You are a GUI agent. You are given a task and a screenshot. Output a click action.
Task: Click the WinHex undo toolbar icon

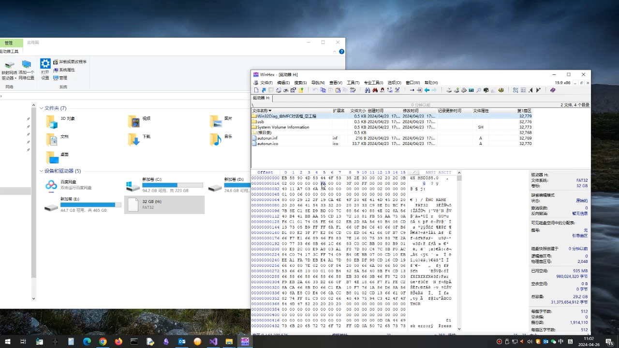pos(315,90)
